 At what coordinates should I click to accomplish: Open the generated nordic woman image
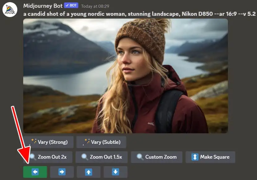coord(126,76)
